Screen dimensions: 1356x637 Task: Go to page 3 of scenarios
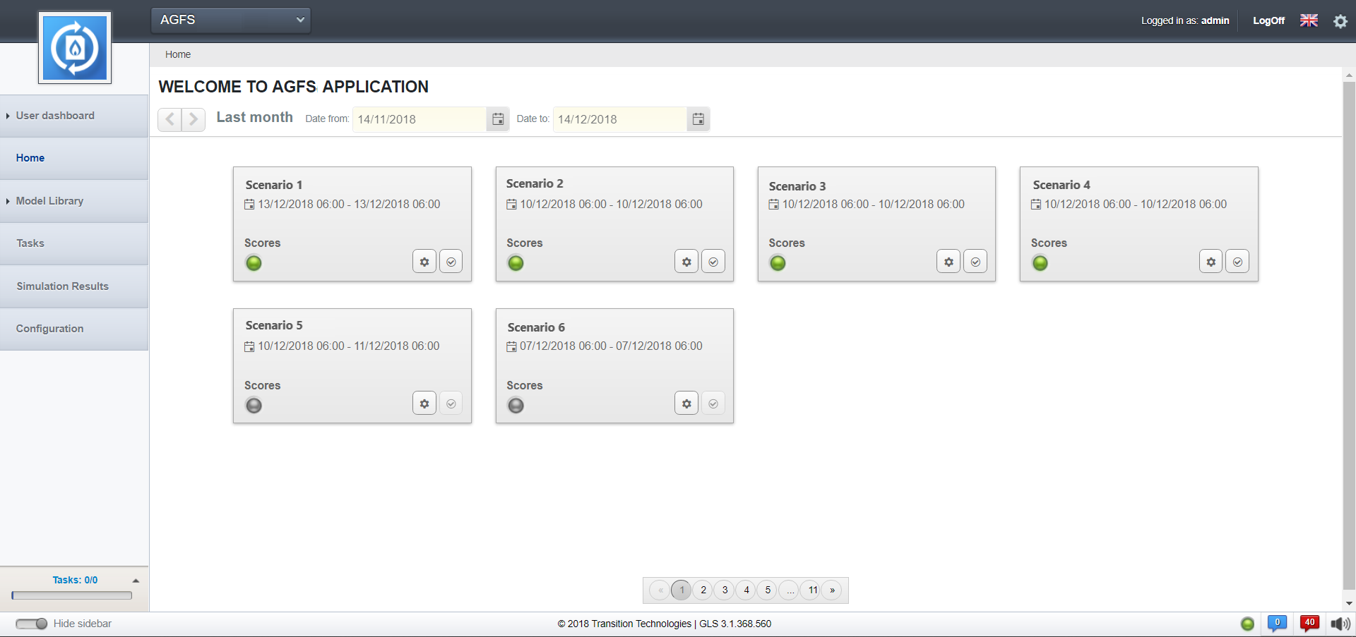(725, 590)
